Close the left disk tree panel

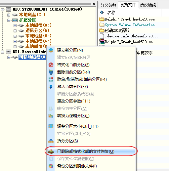coord(94,4)
